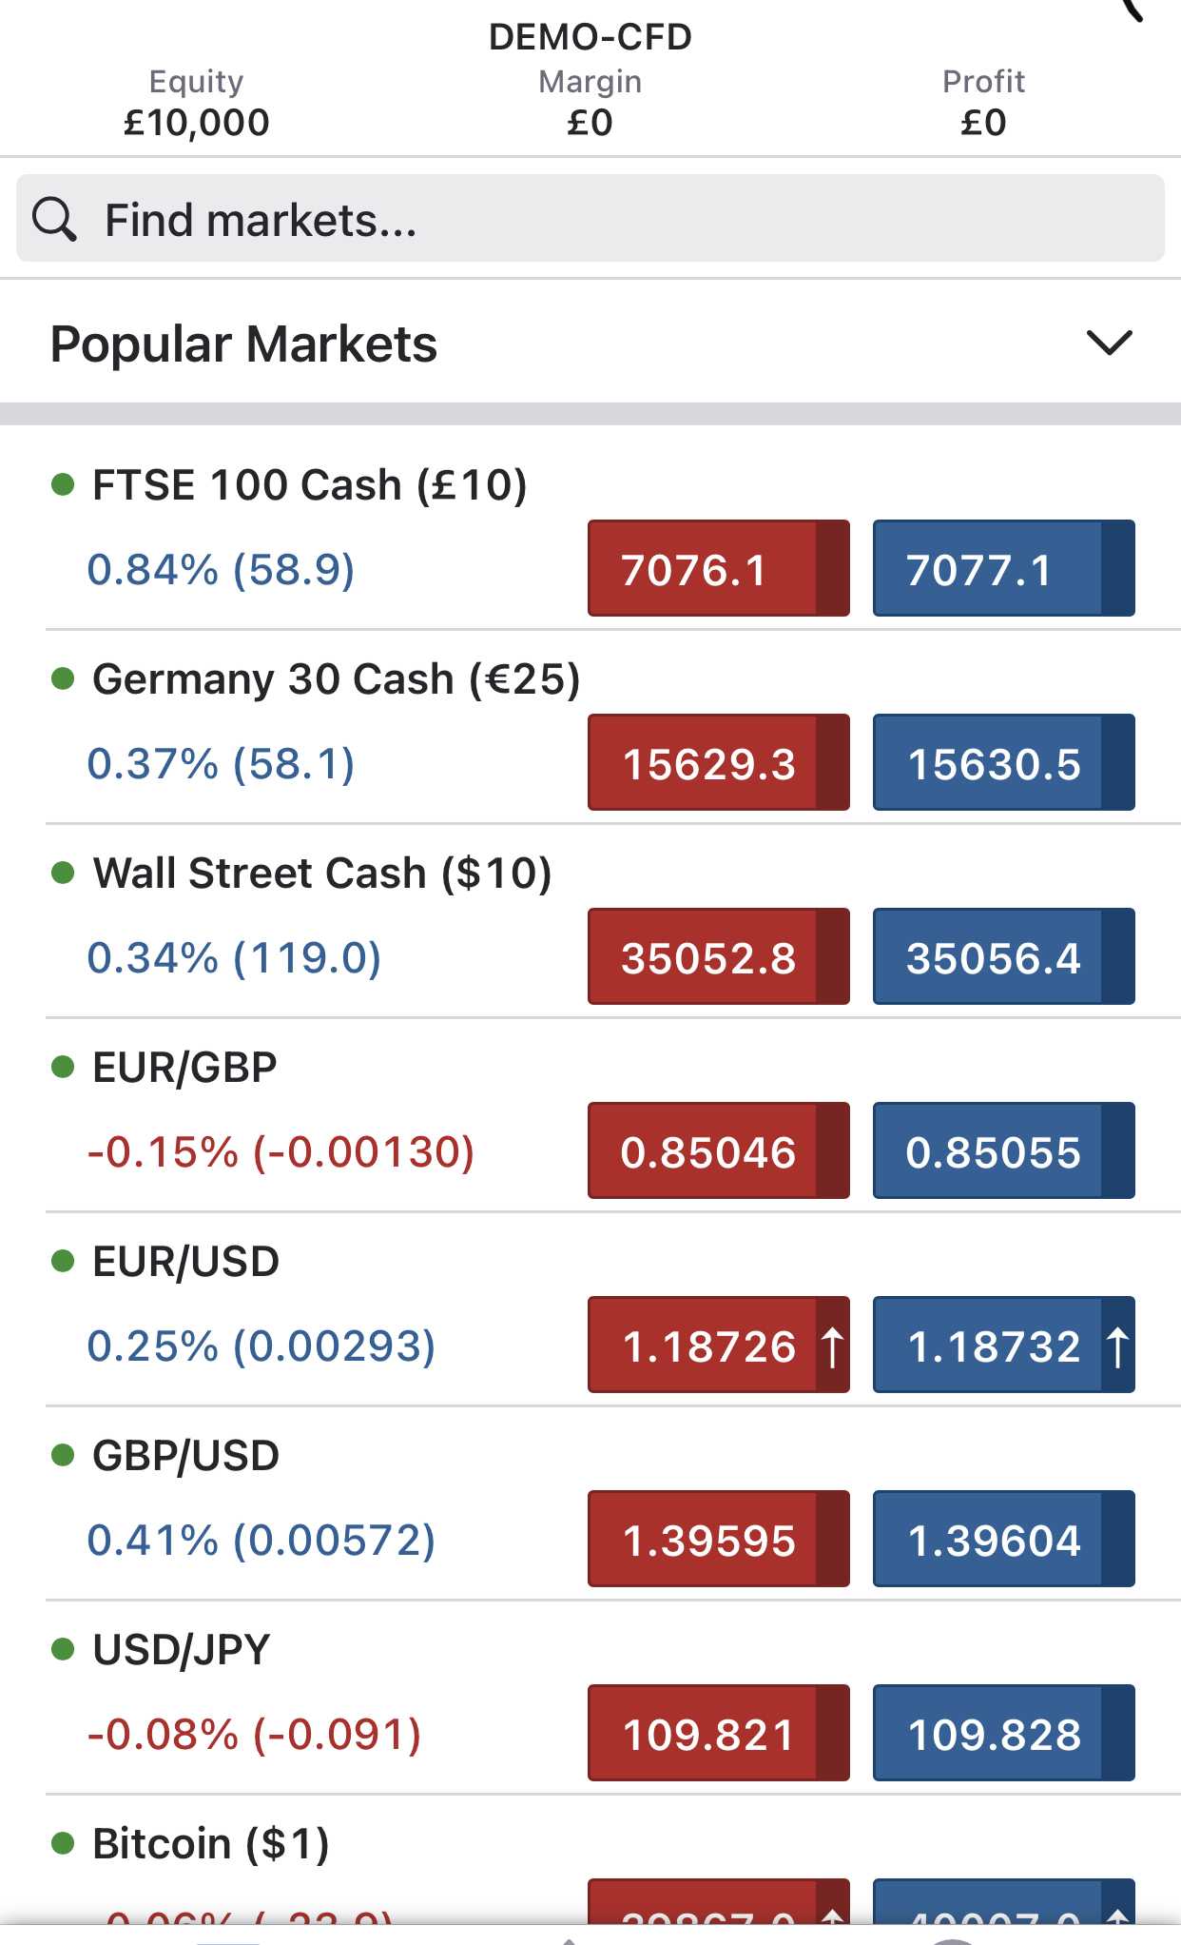Click up-arrow on EUR/USD sell price

pyautogui.click(x=832, y=1346)
